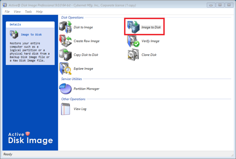The image size is (236, 159).
Task: Click the window resize grip in status bar
Action: point(232,155)
